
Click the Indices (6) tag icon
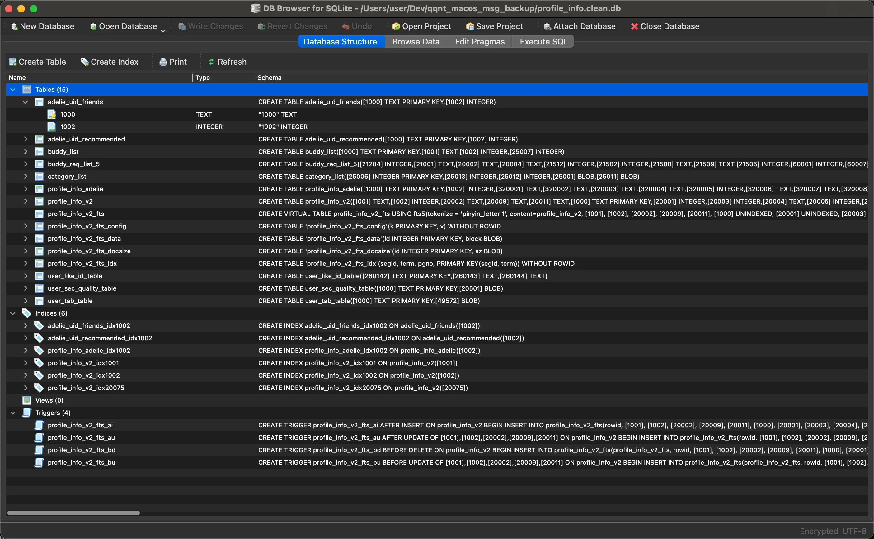point(26,313)
